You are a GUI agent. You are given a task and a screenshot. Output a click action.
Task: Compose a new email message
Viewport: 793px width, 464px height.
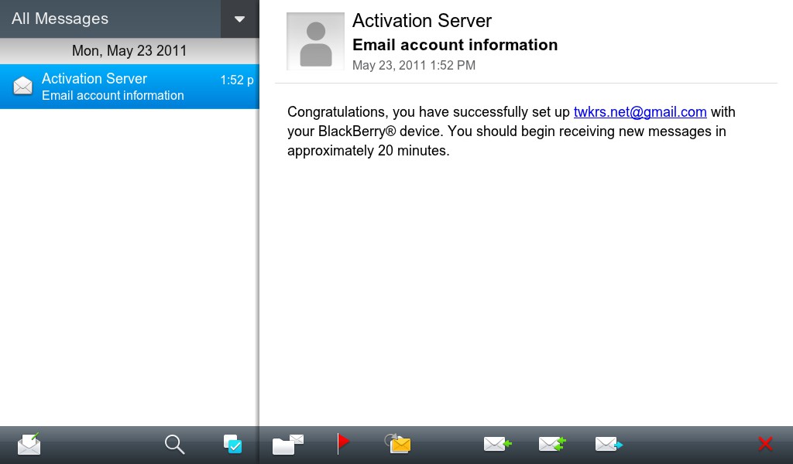(29, 444)
